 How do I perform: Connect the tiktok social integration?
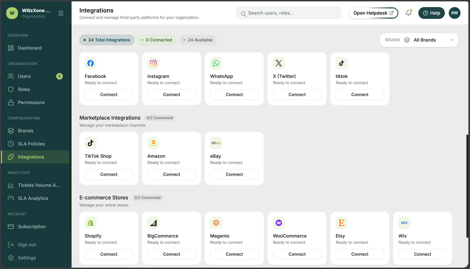coord(360,95)
